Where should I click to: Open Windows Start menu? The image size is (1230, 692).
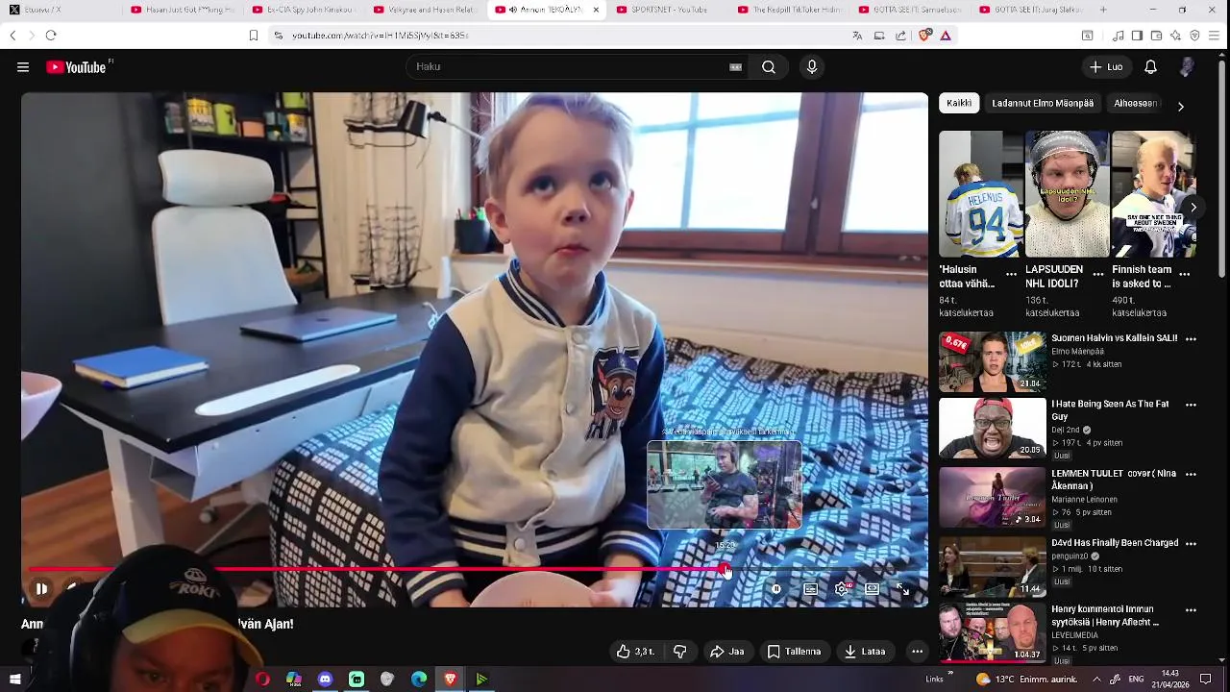[14, 680]
